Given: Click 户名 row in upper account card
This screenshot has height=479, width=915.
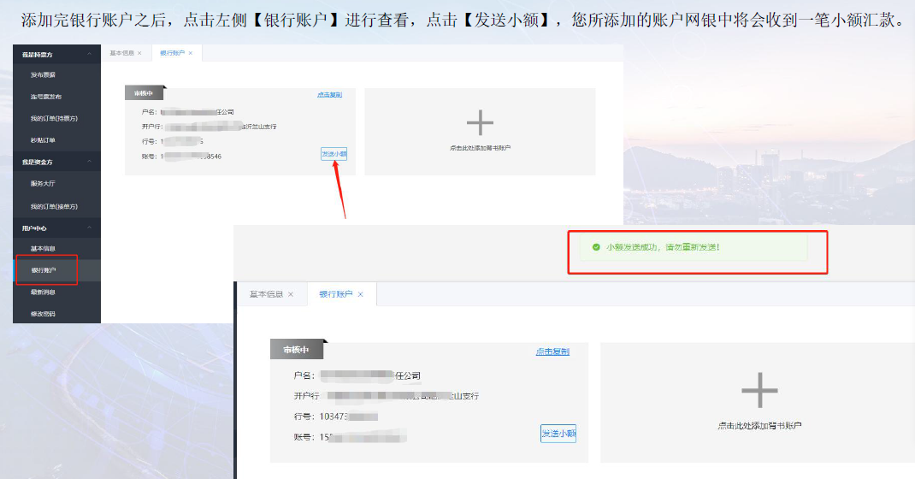Looking at the screenshot, I should coord(187,111).
